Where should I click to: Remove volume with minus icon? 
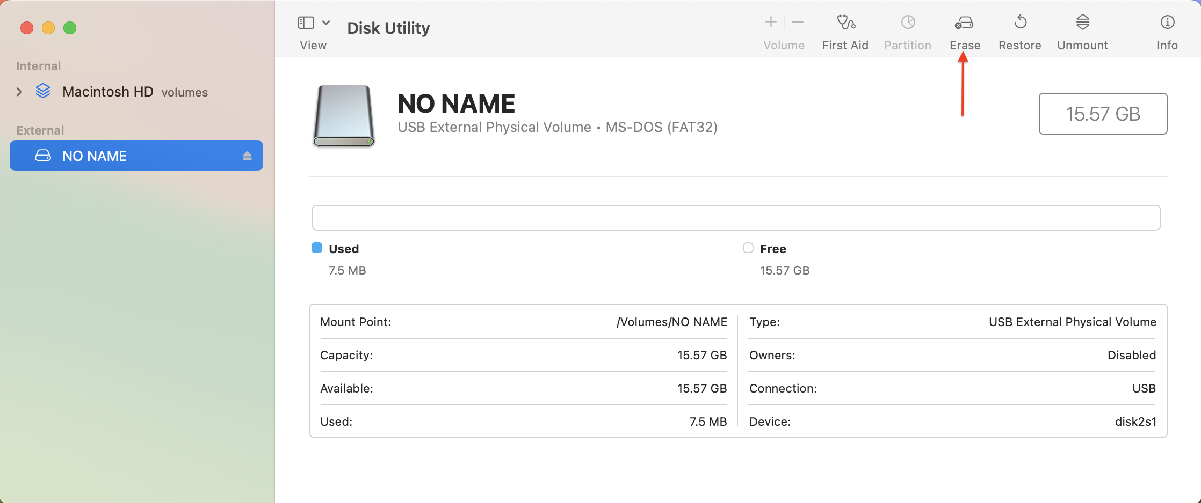tap(798, 22)
